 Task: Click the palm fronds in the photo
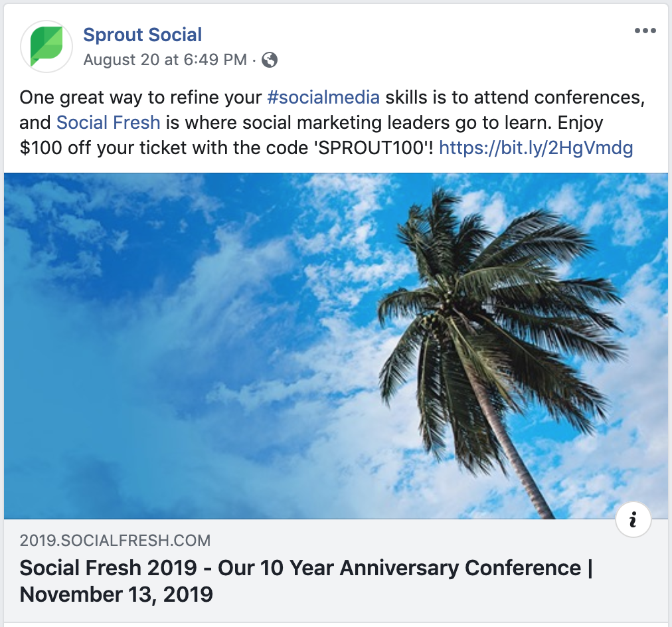point(505,279)
